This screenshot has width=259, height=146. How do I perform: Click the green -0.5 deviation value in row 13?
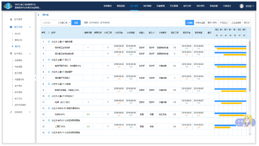tap(88, 114)
